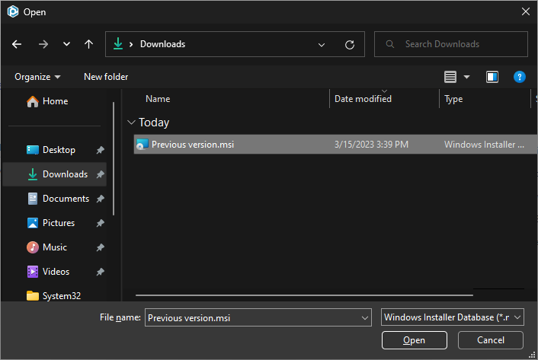Click the msi installer file icon
The image size is (538, 360).
click(142, 145)
